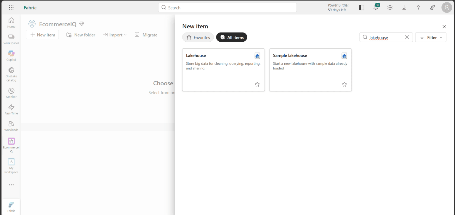Click the Fabric experience switcher at sidebar bottom
This screenshot has height=215, width=455.
pos(11,207)
